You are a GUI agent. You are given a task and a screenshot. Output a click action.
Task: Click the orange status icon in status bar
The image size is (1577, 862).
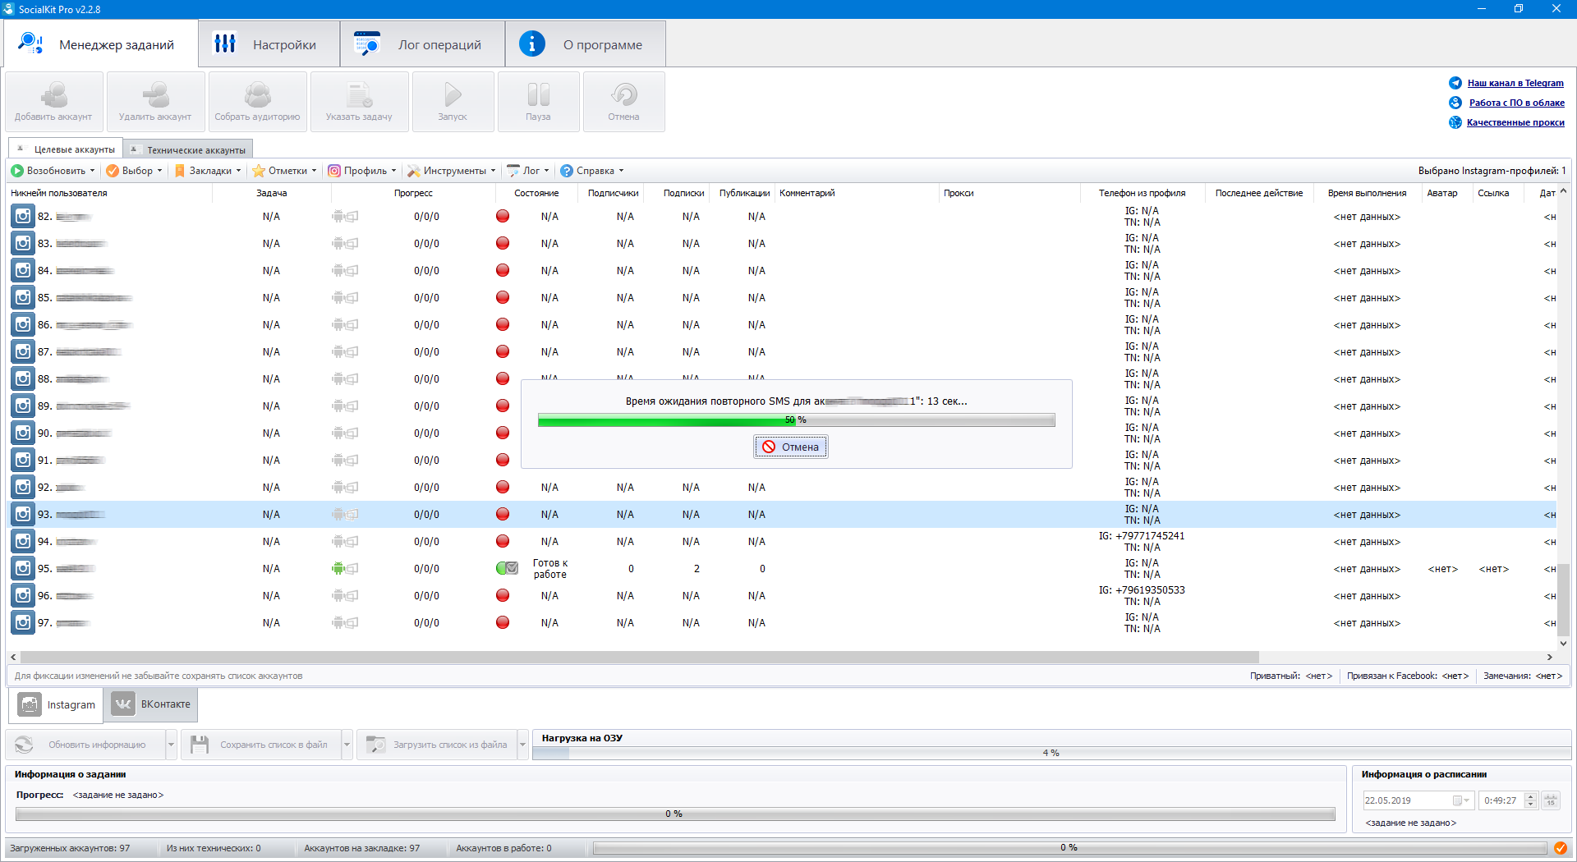[x=1560, y=848]
